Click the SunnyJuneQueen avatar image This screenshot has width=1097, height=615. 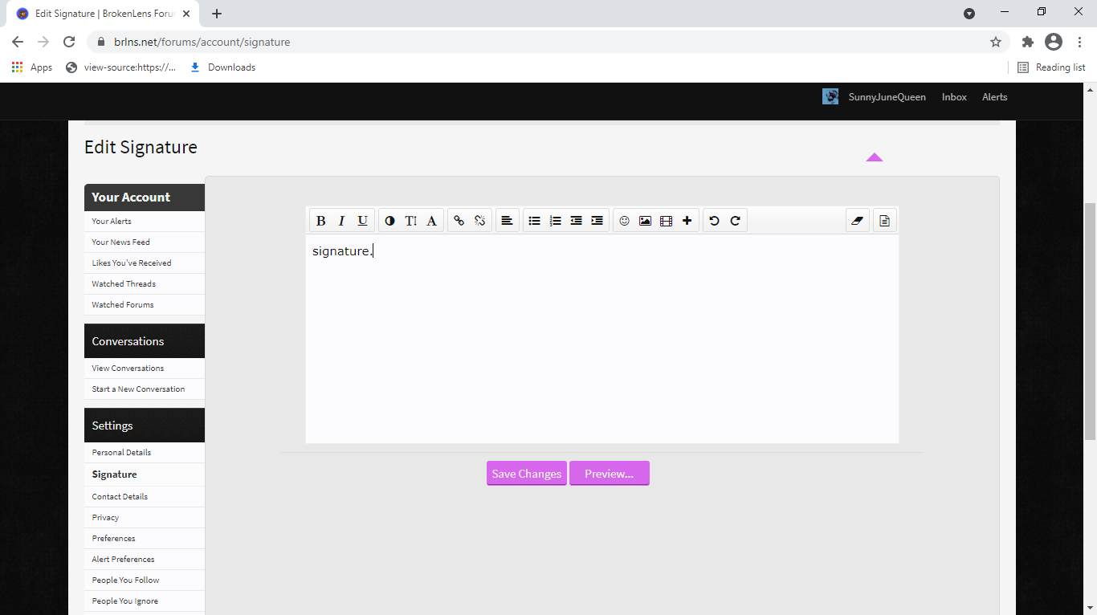830,96
